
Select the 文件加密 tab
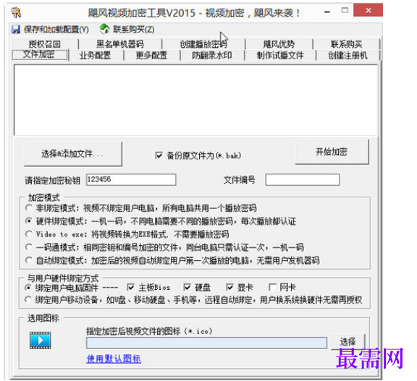(39, 54)
